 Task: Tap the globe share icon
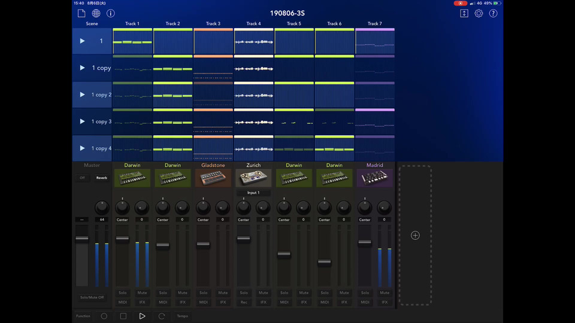(96, 13)
